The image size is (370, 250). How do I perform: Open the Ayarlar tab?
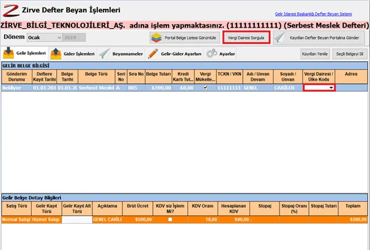point(220,54)
